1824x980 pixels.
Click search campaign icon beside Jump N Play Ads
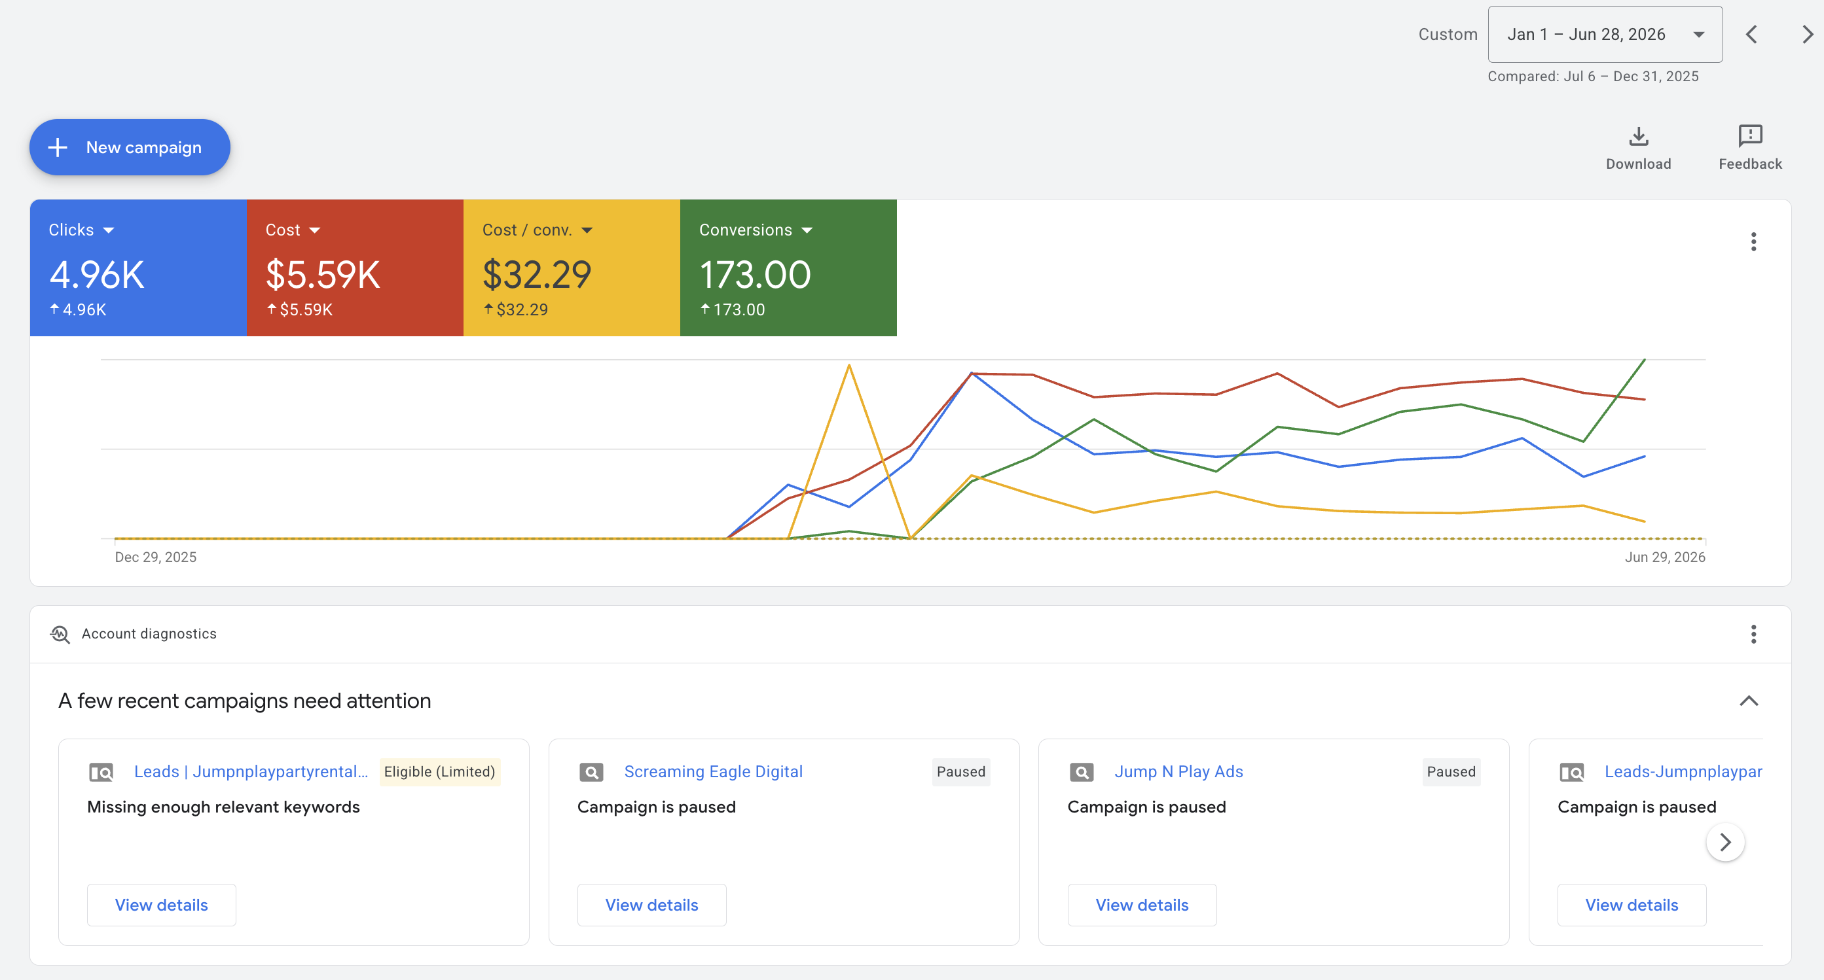1081,772
